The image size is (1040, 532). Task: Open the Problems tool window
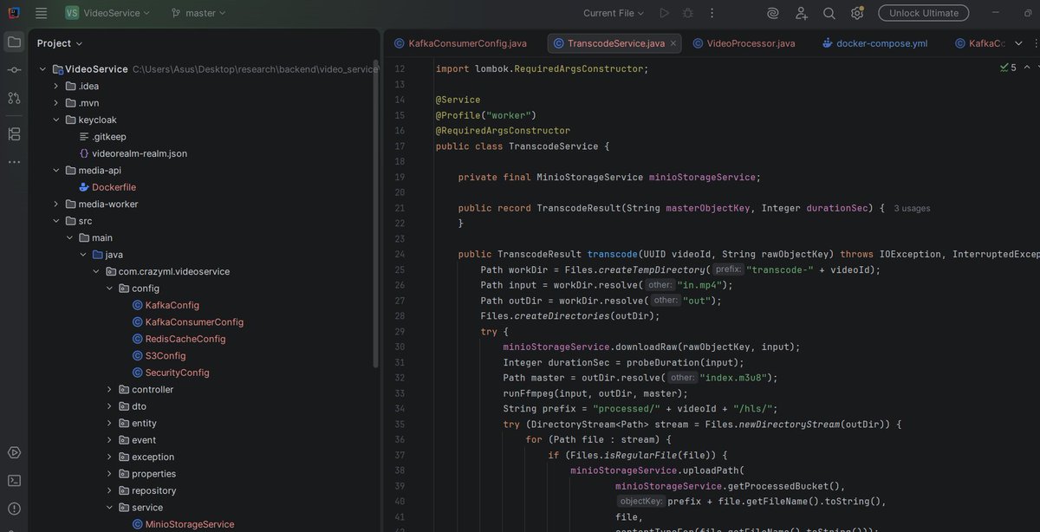(x=14, y=509)
